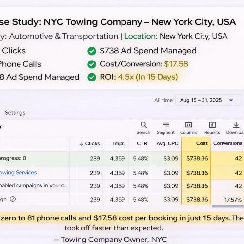Click the 'enabled campaigns in your c...' row label
The image size is (244, 244).
coord(34,186)
